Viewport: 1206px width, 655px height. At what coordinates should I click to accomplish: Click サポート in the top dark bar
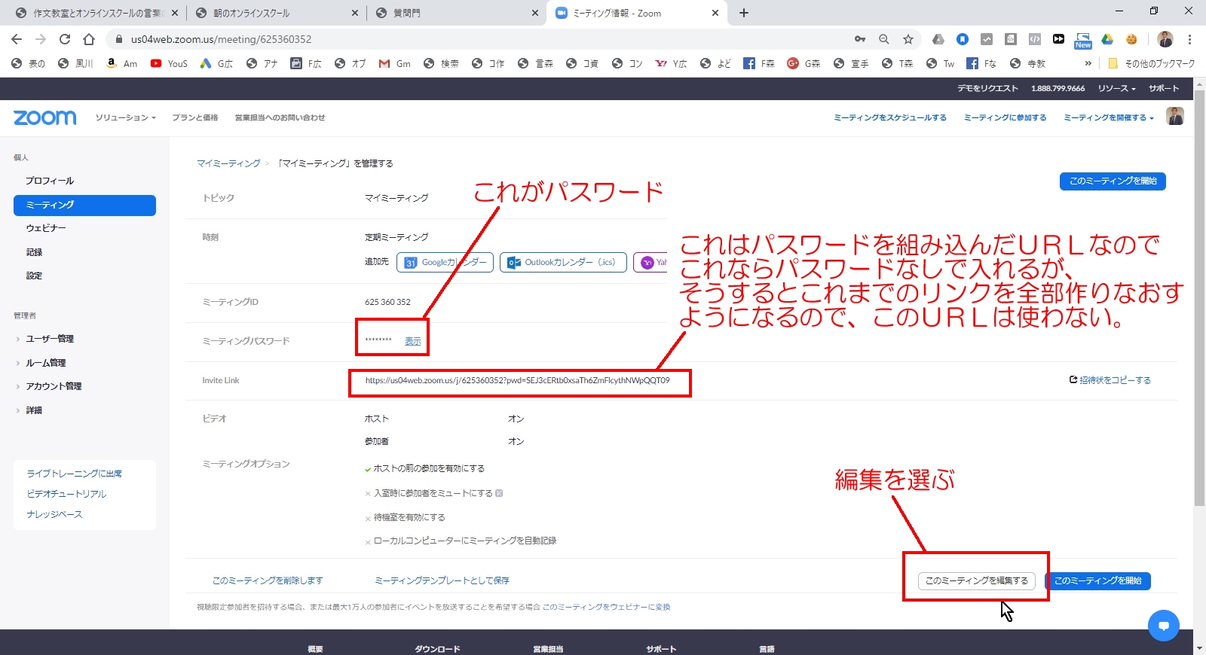tap(1164, 88)
